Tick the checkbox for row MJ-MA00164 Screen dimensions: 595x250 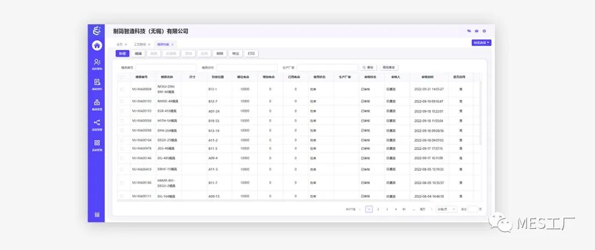click(x=122, y=140)
